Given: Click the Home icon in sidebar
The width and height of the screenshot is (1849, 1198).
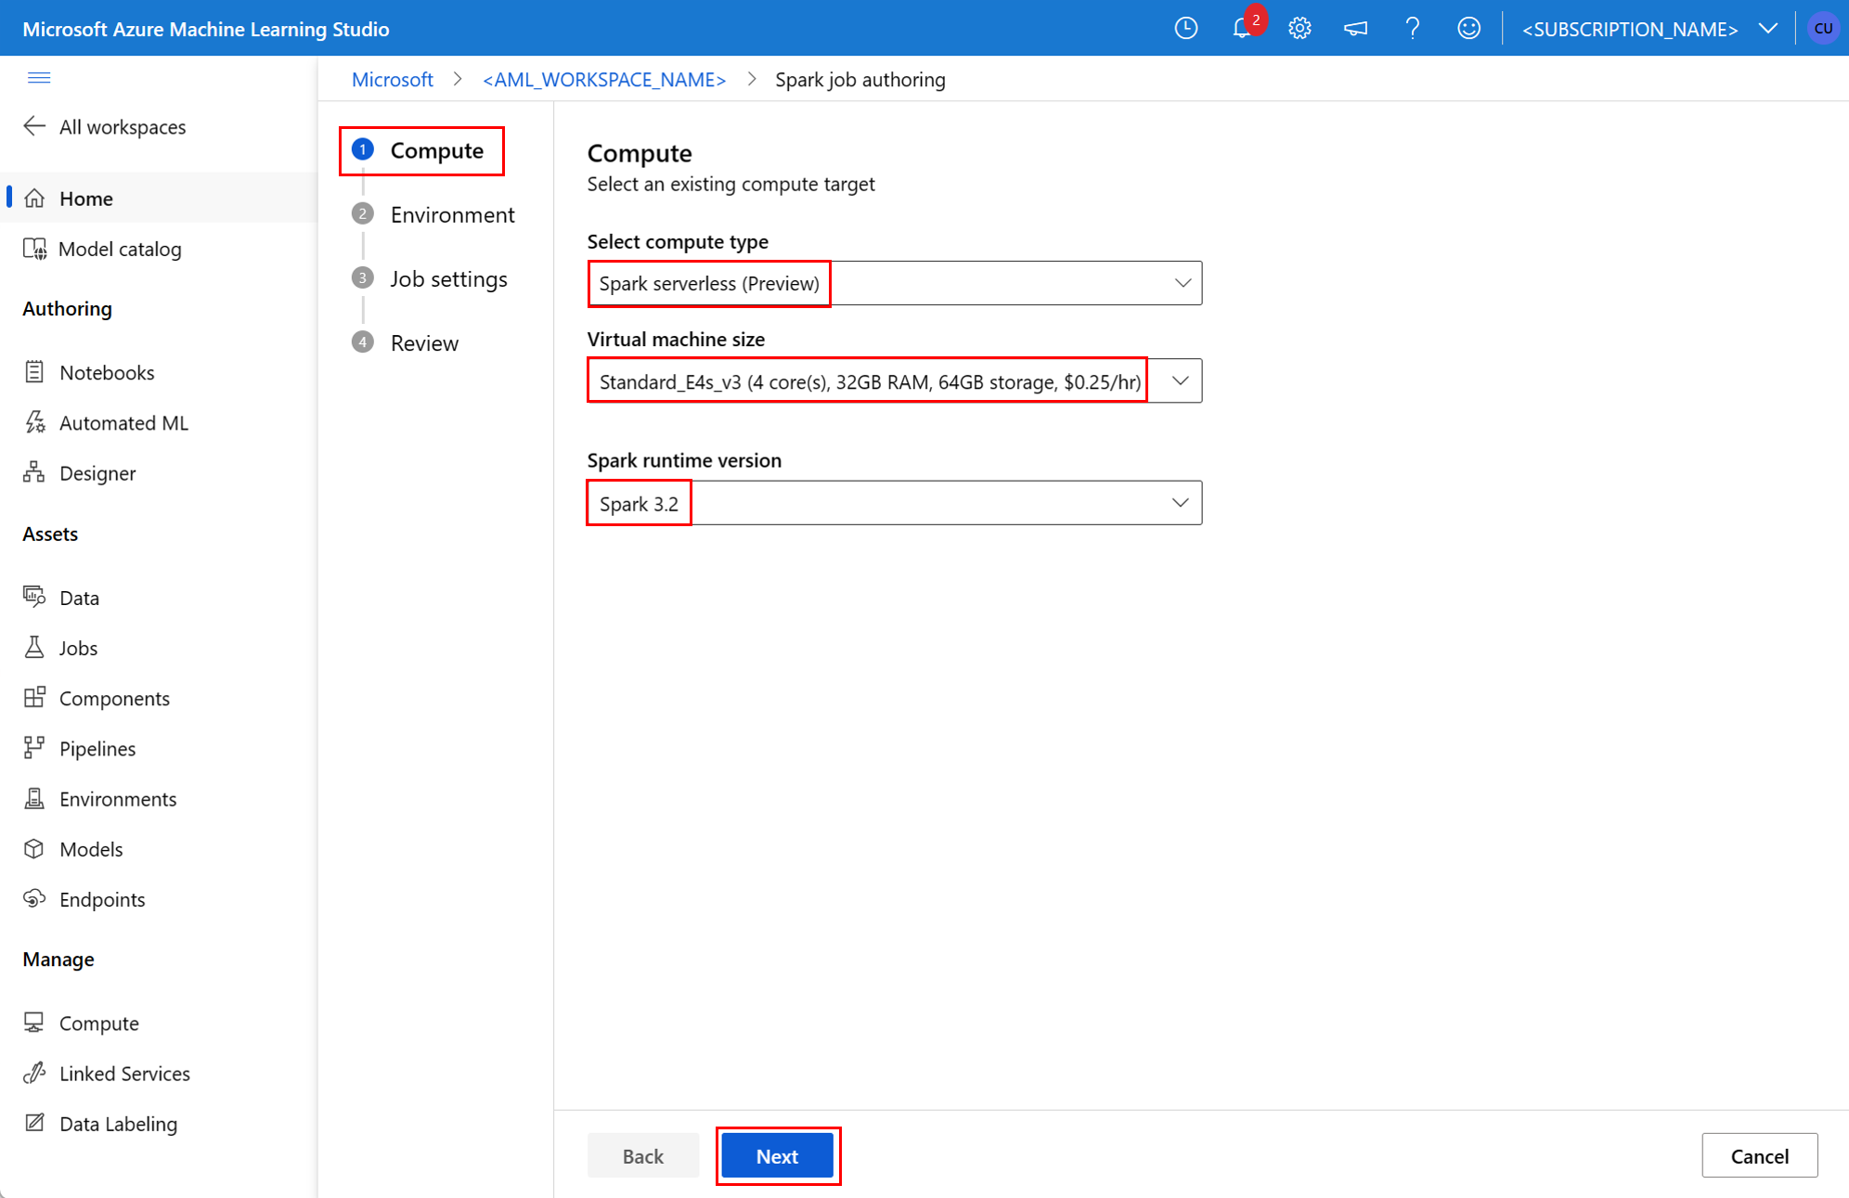Looking at the screenshot, I should click(38, 197).
